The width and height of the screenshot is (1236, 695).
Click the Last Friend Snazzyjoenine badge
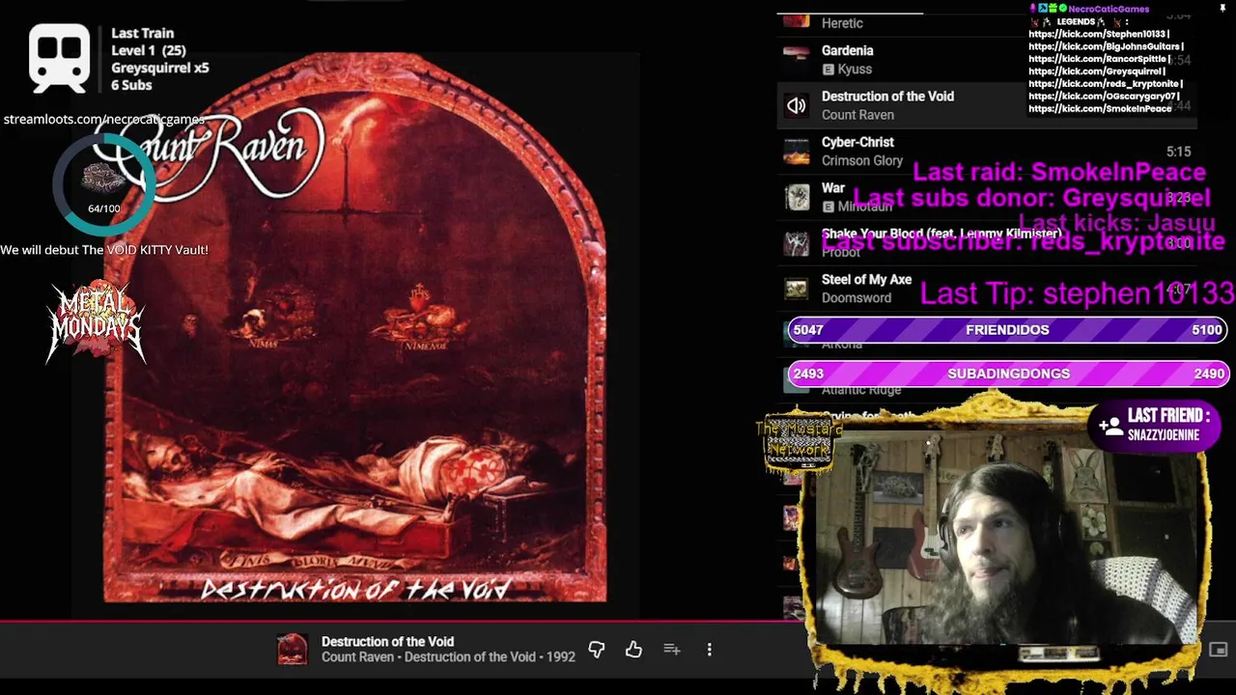1154,425
